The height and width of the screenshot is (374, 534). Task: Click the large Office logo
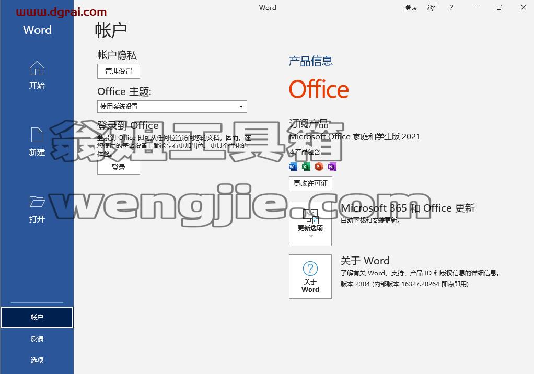pos(319,89)
